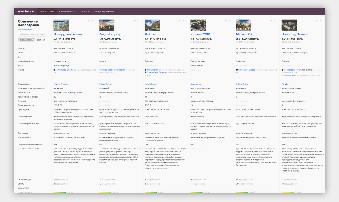Select the все параметры toggle
The width and height of the screenshot is (339, 202).
pyautogui.click(x=26, y=40)
